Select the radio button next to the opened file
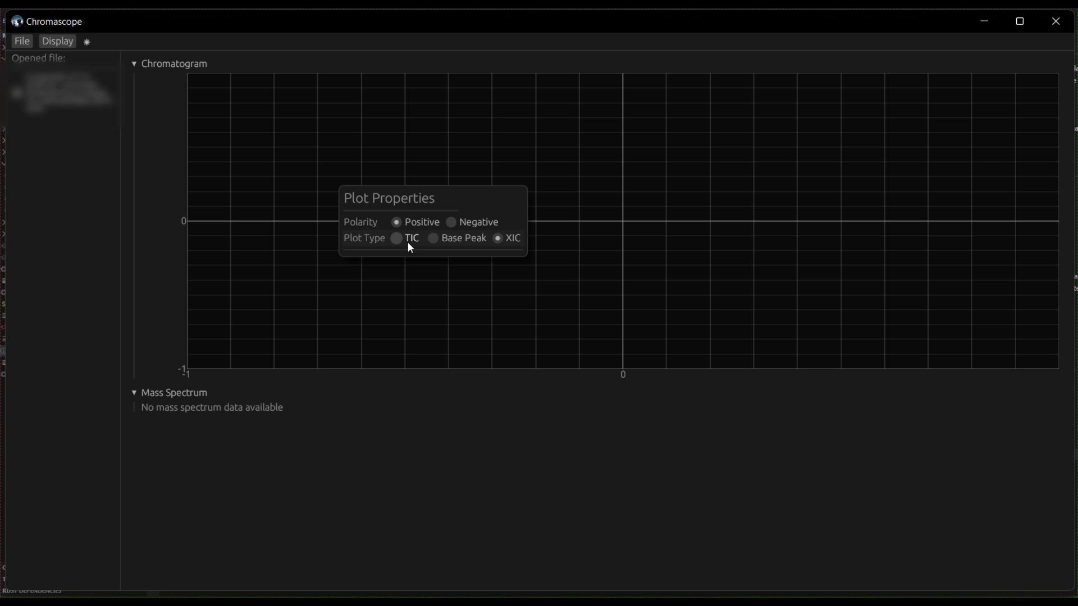1078x606 pixels. 17,94
